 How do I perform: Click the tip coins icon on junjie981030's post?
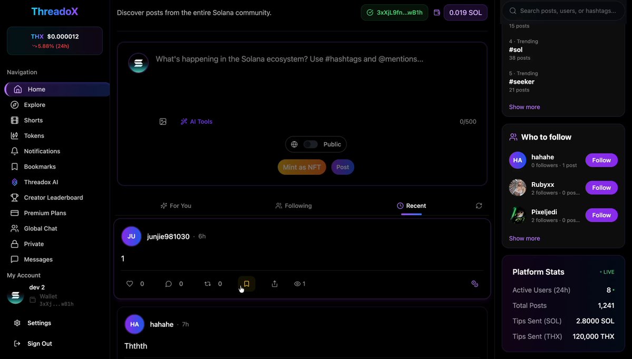click(x=475, y=284)
